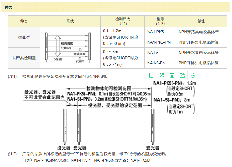Open the green settings gear icon

pyautogui.click(x=193, y=75)
